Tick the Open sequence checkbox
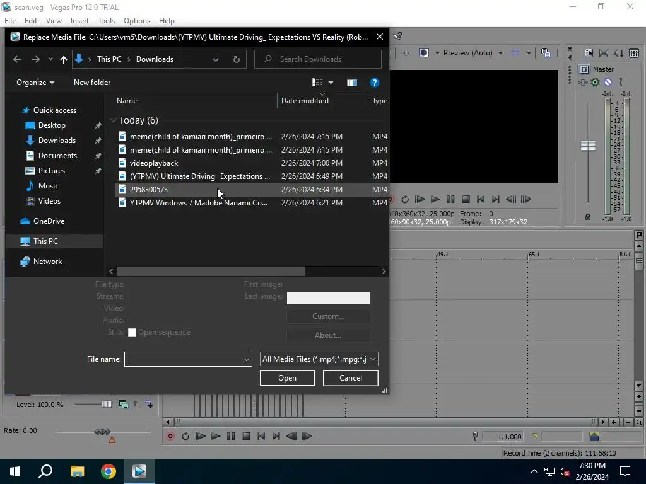 pos(132,333)
